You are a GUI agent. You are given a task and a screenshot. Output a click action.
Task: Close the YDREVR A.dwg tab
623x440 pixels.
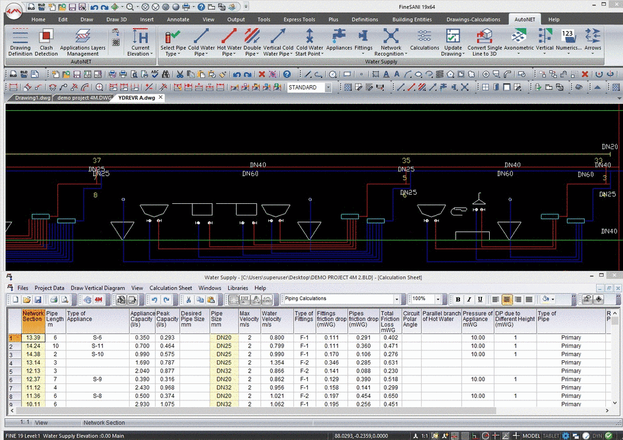[x=161, y=97]
